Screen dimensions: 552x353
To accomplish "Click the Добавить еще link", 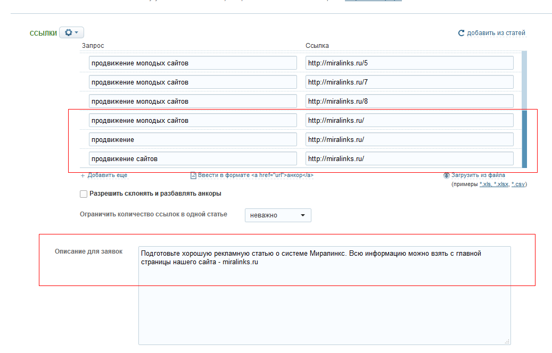I will [x=108, y=175].
